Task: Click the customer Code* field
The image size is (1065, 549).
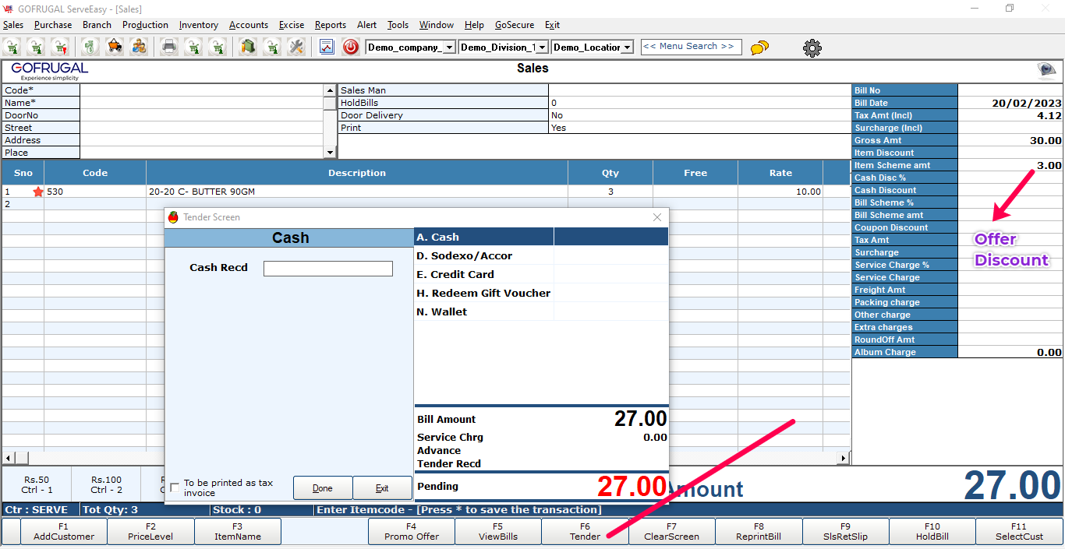Action: [202, 90]
